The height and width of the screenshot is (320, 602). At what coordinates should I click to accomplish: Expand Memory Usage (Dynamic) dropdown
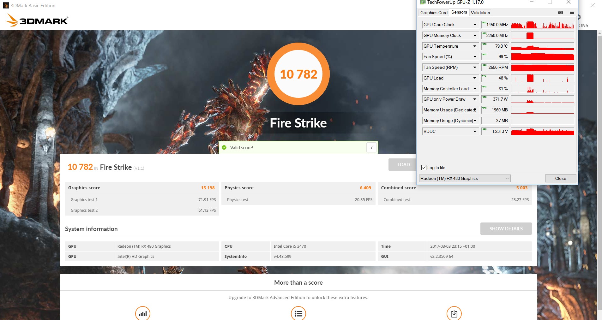475,121
